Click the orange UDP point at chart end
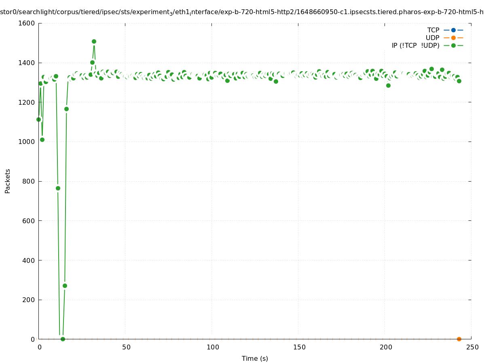The height and width of the screenshot is (364, 484). (459, 339)
